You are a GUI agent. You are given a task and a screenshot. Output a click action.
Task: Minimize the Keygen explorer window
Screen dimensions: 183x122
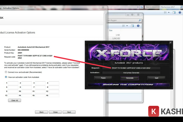(128, 15)
